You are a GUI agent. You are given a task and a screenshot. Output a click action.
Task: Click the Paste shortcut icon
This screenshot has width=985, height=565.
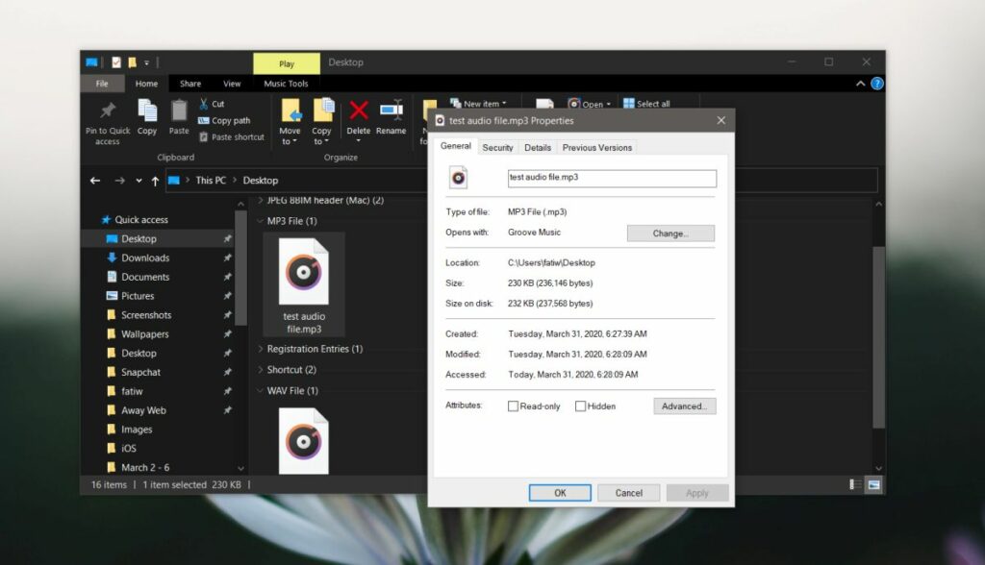[232, 136]
